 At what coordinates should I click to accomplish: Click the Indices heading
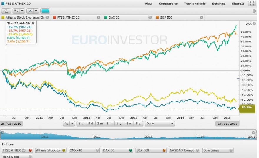click(x=8, y=144)
